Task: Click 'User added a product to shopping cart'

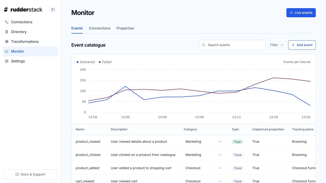Action: pyautogui.click(x=141, y=168)
